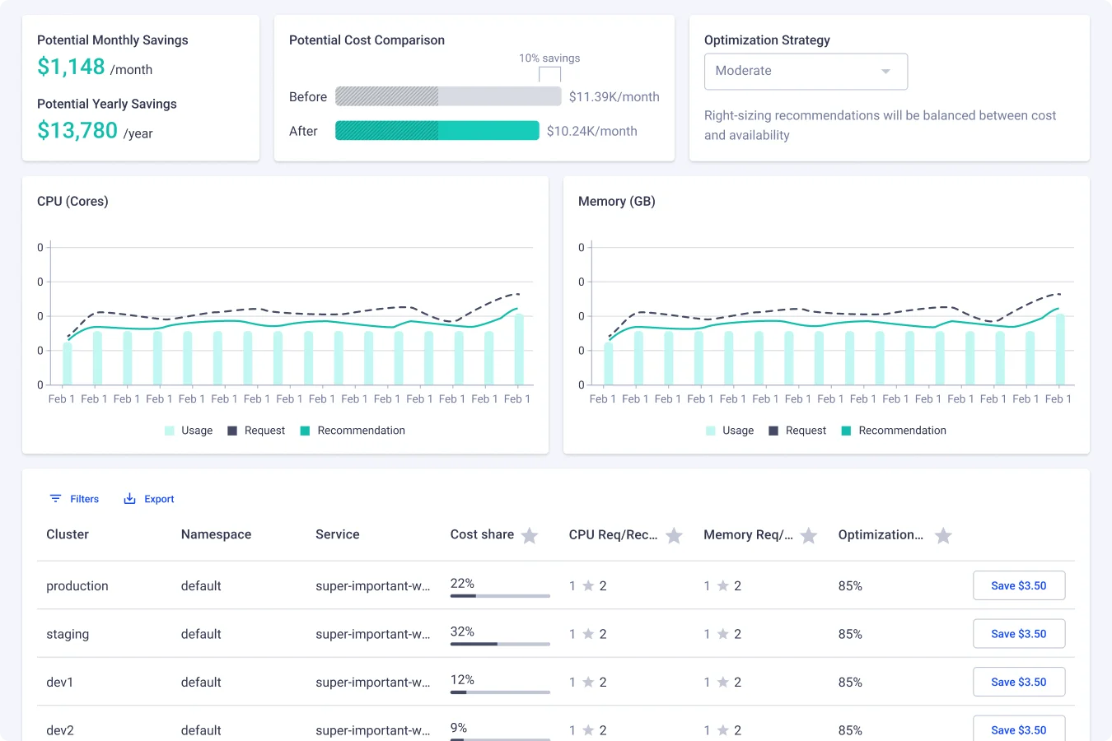Click the 22% cost share progress bar
1112x741 pixels.
500,595
